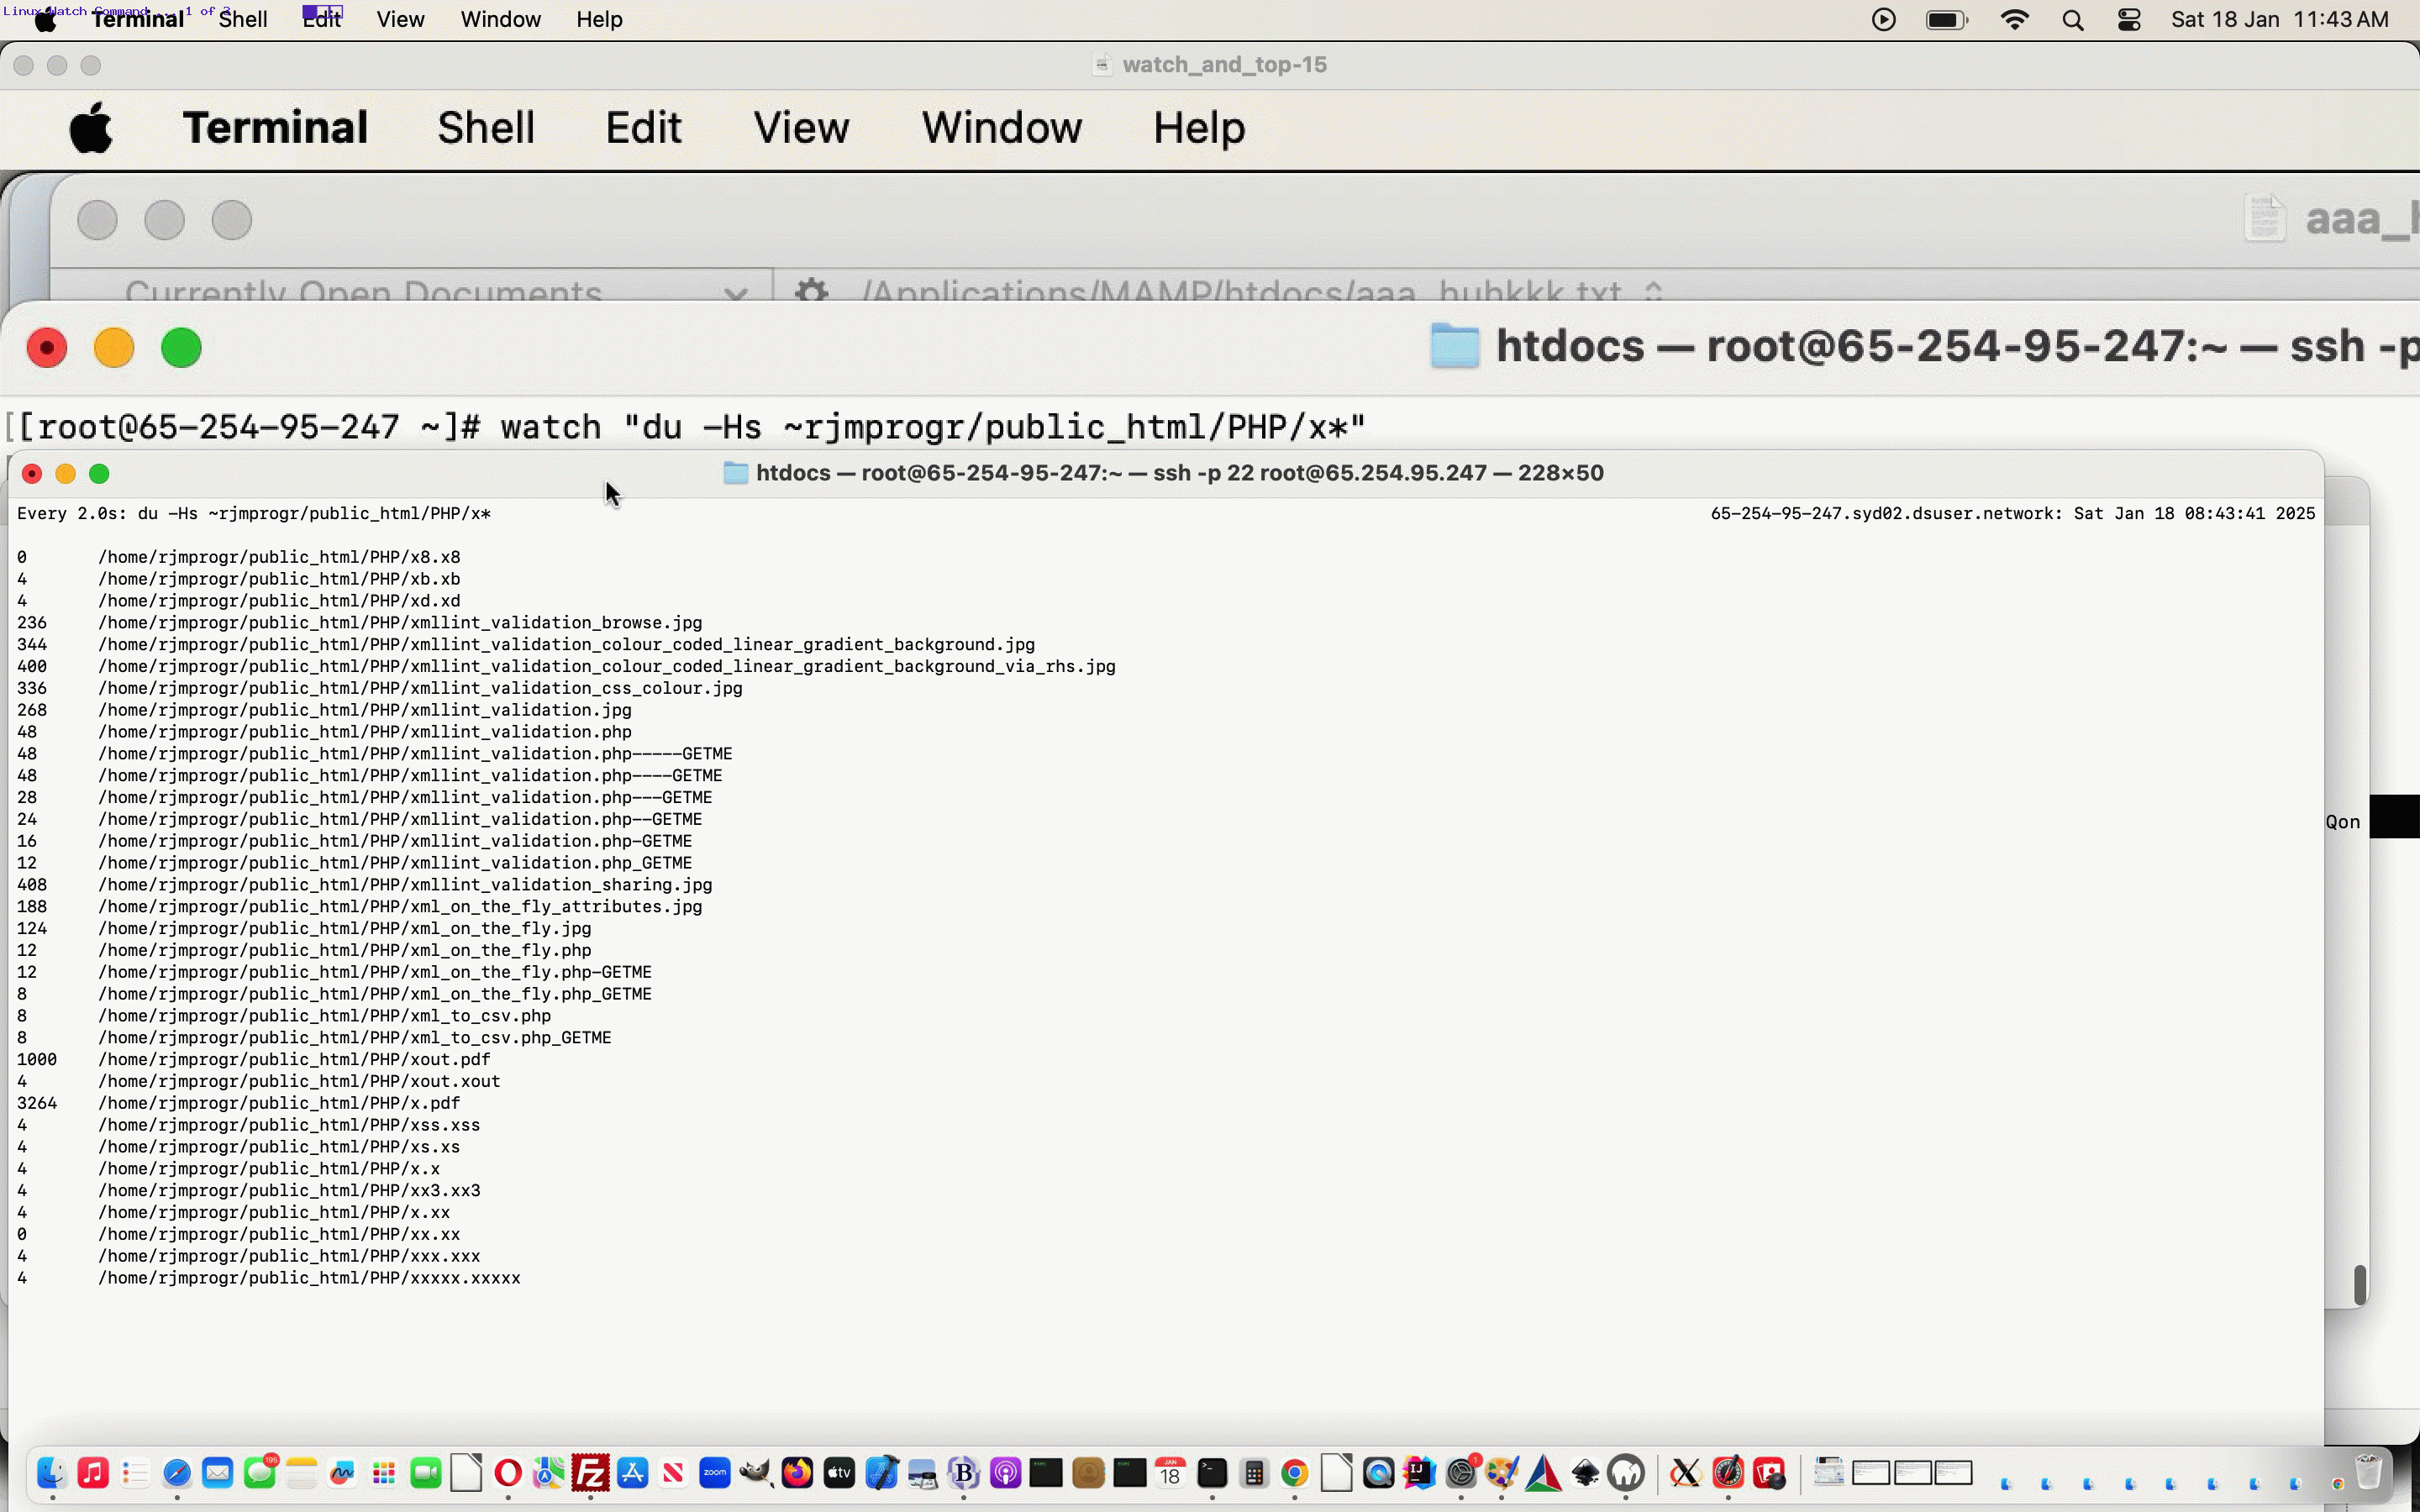Image resolution: width=2420 pixels, height=1512 pixels.
Task: Open Inkscape from the Dock
Action: click(1586, 1473)
